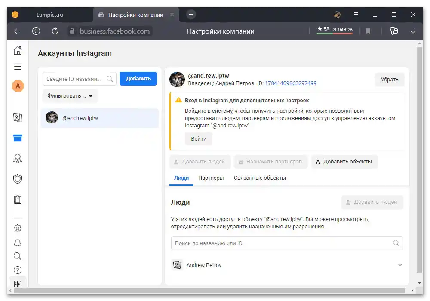
Task: Open the brand safety shield icon
Action: point(18,179)
